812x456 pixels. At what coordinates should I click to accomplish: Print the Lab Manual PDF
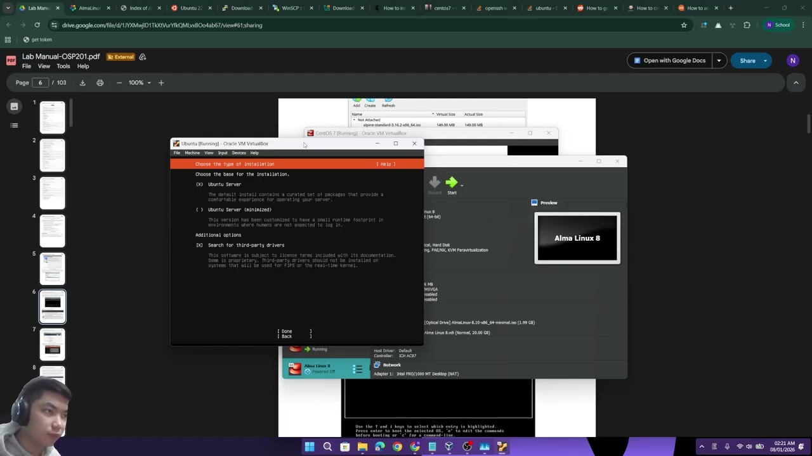coord(100,82)
